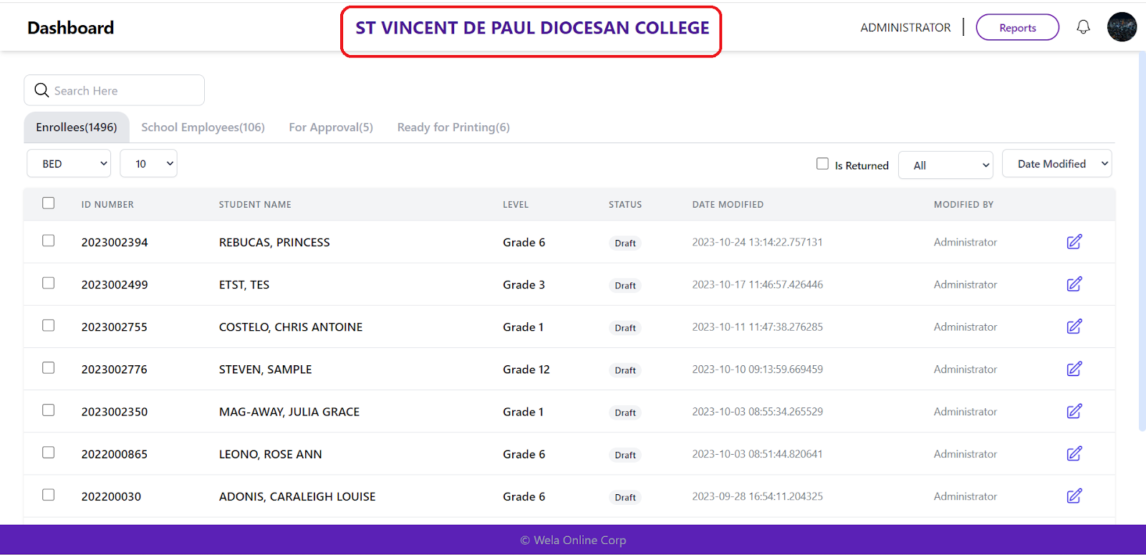The image size is (1146, 555).
Task: Open the rows-per-page dropdown showing 10
Action: 148,164
